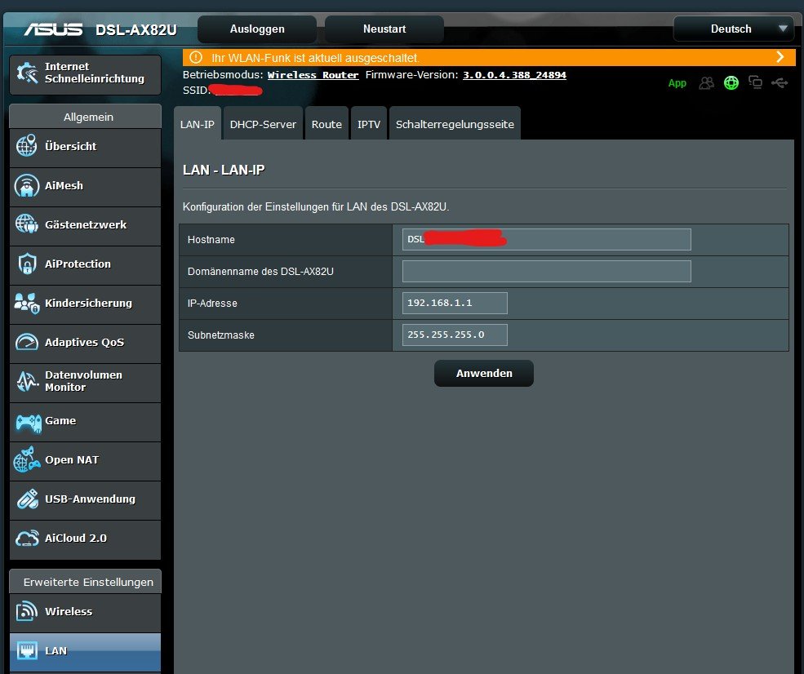804x674 pixels.
Task: Click the warning icon in orange banner
Action: (x=196, y=57)
